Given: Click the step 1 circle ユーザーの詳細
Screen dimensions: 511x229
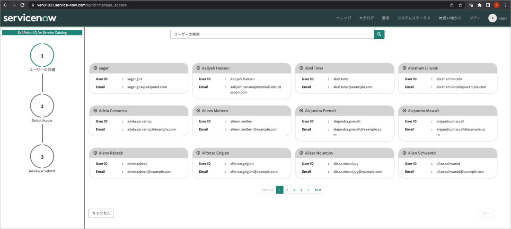Looking at the screenshot, I should tap(42, 56).
